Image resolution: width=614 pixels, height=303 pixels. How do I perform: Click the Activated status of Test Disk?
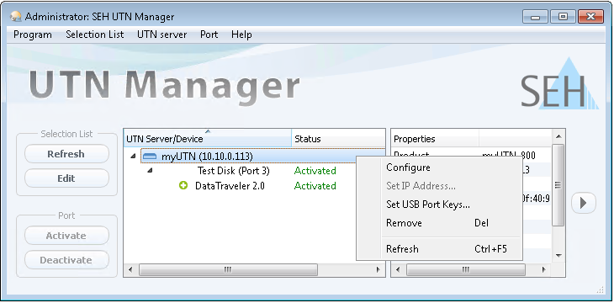click(315, 171)
